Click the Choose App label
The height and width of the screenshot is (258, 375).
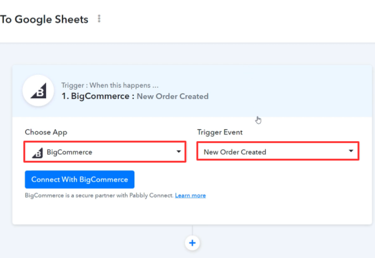pyautogui.click(x=46, y=132)
